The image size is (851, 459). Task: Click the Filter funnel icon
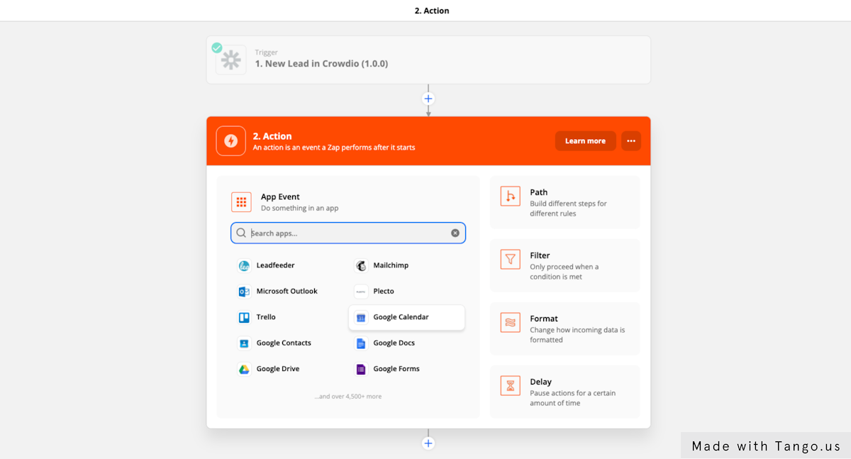tap(510, 260)
